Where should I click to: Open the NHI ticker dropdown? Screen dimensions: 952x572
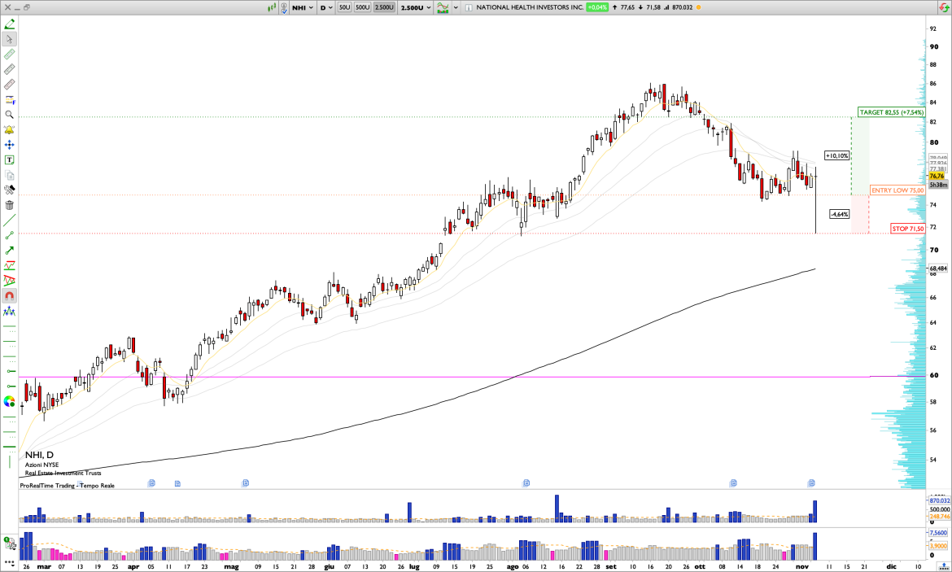(x=302, y=7)
